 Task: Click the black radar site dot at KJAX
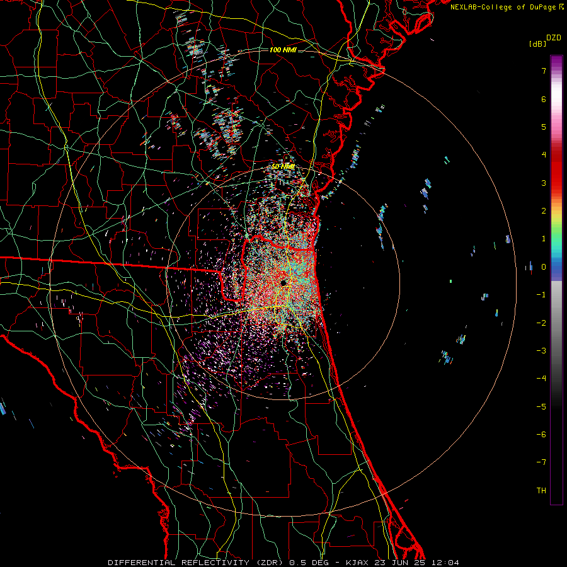coord(283,283)
